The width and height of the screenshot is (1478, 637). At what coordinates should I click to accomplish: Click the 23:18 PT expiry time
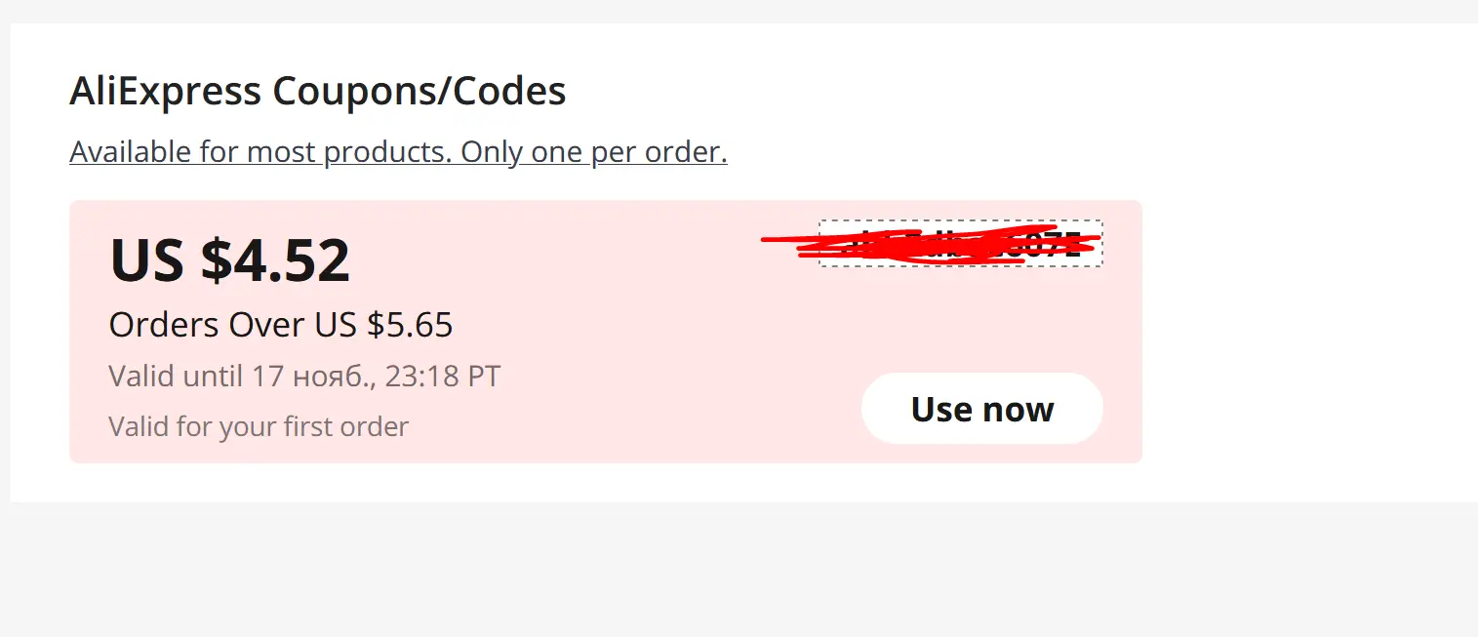pyautogui.click(x=442, y=376)
